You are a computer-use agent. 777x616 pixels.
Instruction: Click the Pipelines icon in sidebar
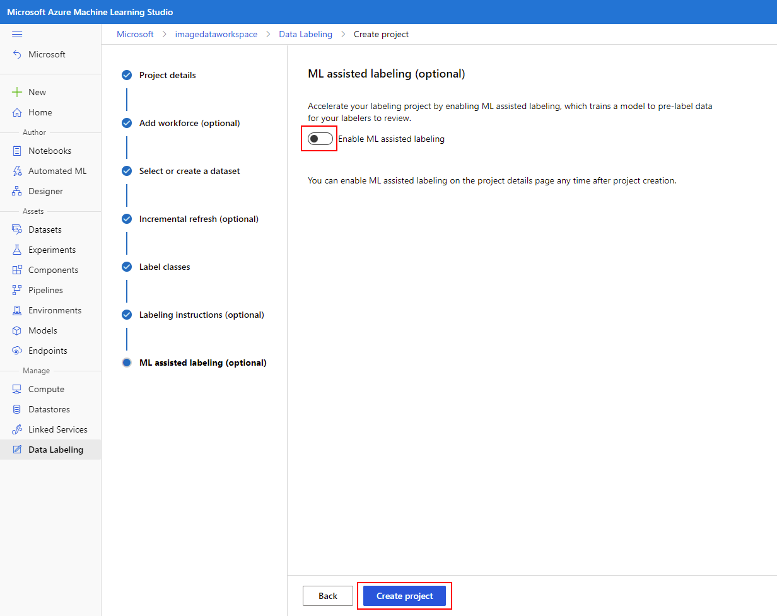click(x=17, y=290)
